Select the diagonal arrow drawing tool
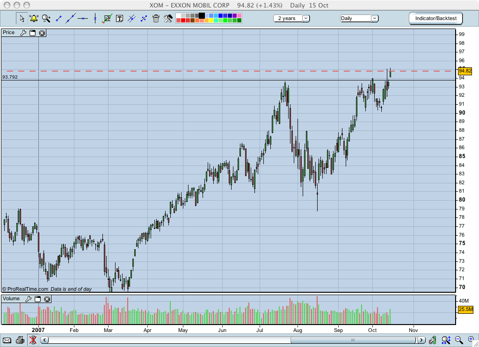This screenshot has width=479, height=347. coord(144,19)
